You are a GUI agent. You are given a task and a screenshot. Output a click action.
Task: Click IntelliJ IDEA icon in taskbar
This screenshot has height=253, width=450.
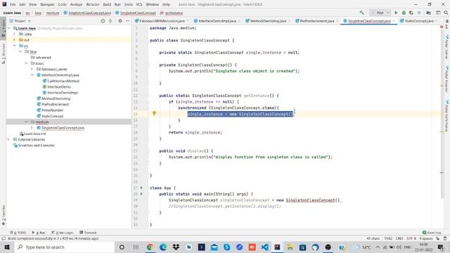(x=277, y=247)
